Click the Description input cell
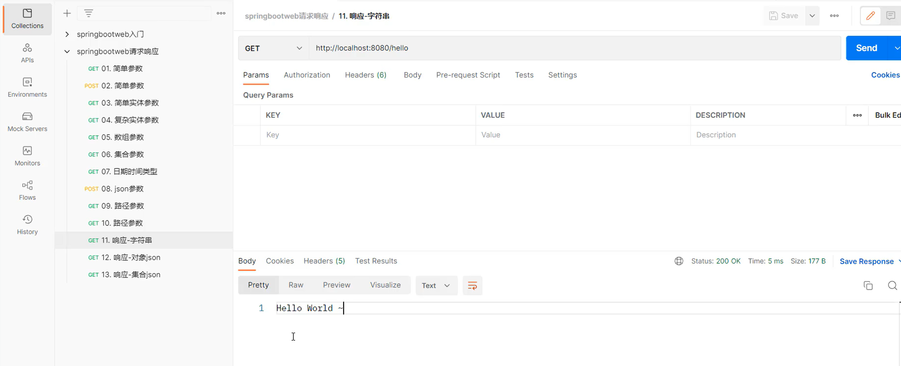 (x=768, y=135)
